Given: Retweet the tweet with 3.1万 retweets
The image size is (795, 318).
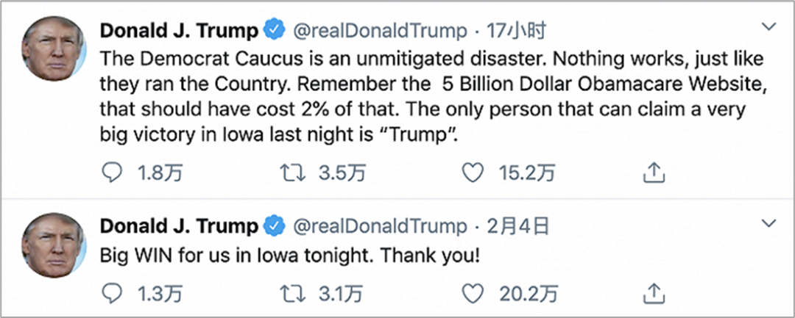Looking at the screenshot, I should coord(293,293).
